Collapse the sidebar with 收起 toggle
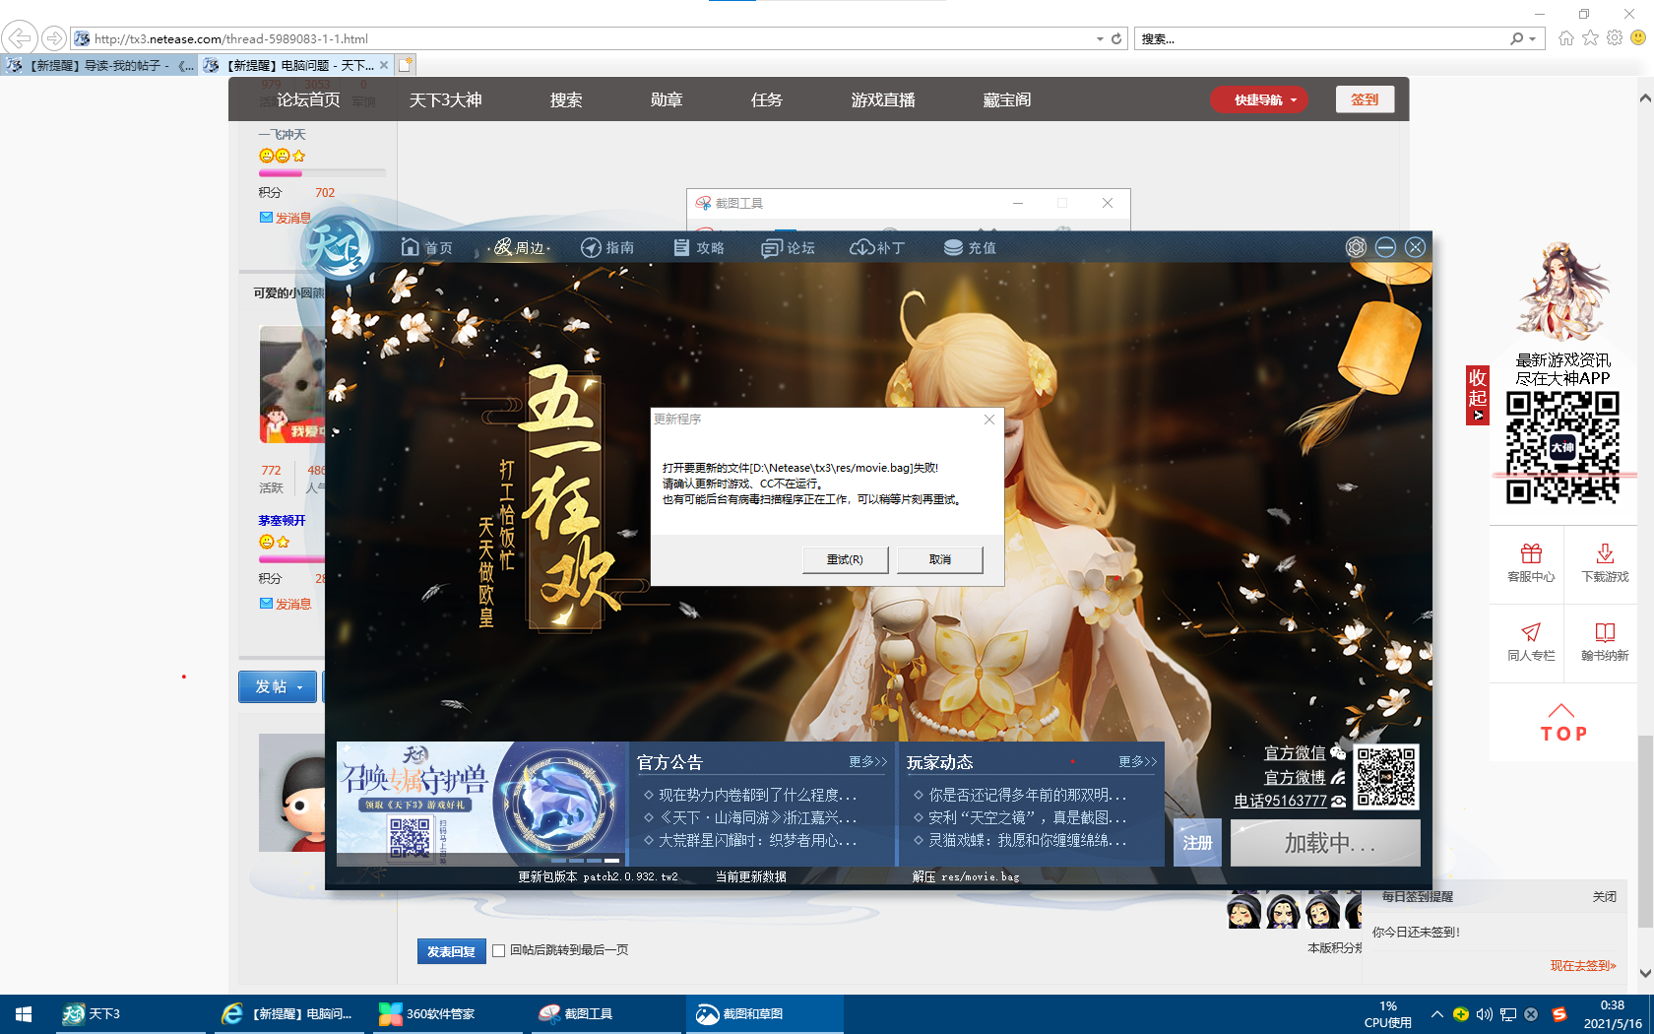 [1477, 394]
